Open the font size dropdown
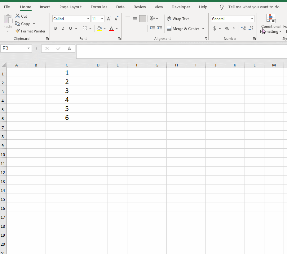 [102, 19]
